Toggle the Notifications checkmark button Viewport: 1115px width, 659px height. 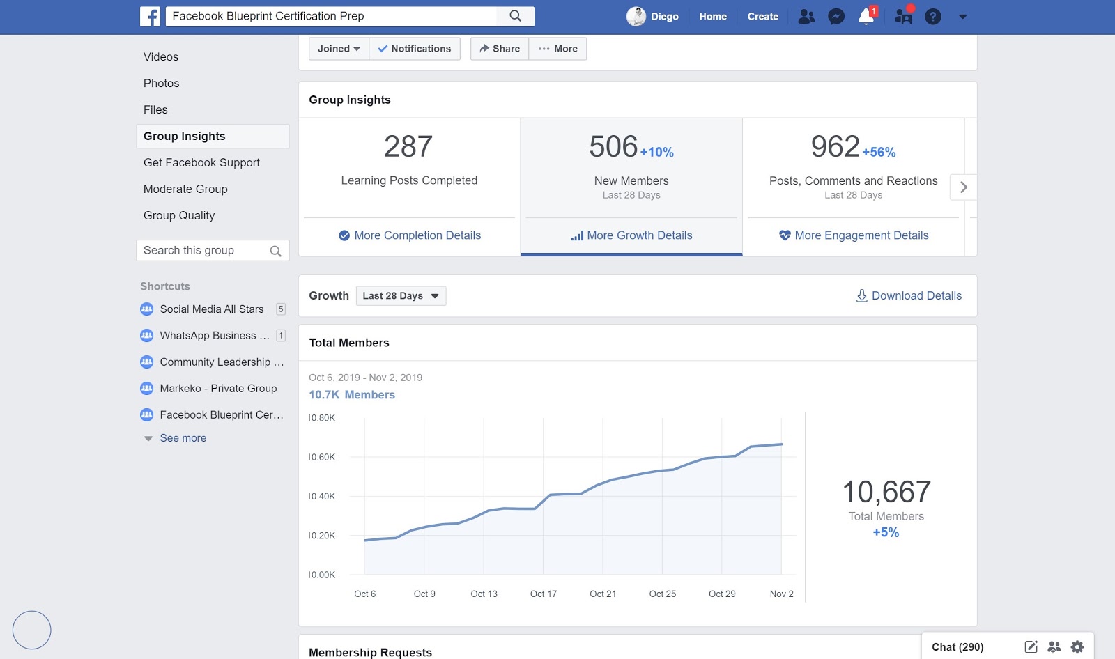(x=415, y=49)
